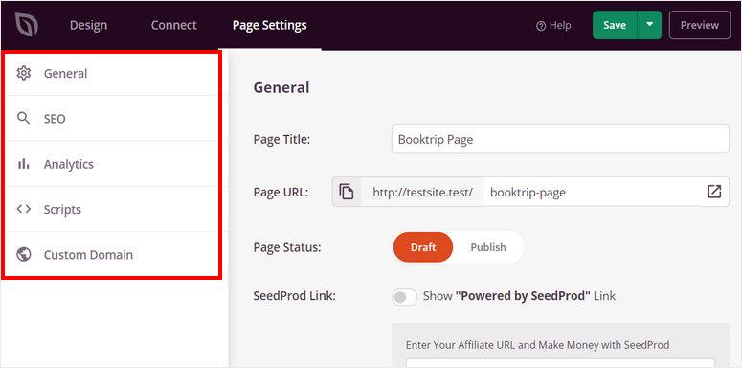
Task: Click the page URL slug field
Action: tap(592, 192)
